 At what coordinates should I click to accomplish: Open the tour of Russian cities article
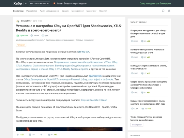click(146, 118)
